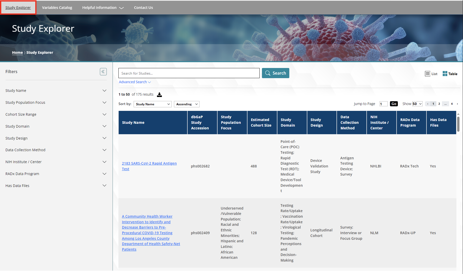
Task: Click the Study Domain column header
Action: [x=292, y=123]
